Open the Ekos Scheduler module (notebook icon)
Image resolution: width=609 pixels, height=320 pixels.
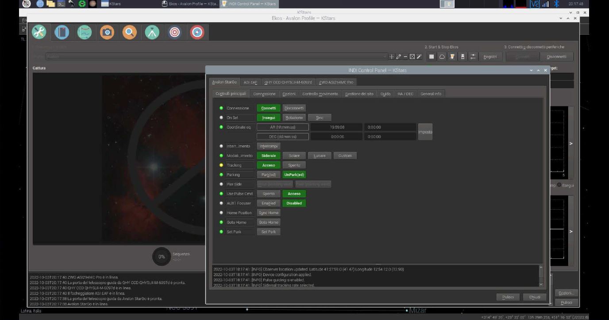62,32
